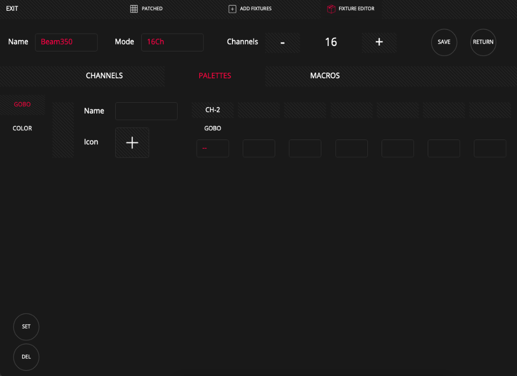Open the MACROS tab
This screenshot has height=376, width=517.
tap(325, 76)
